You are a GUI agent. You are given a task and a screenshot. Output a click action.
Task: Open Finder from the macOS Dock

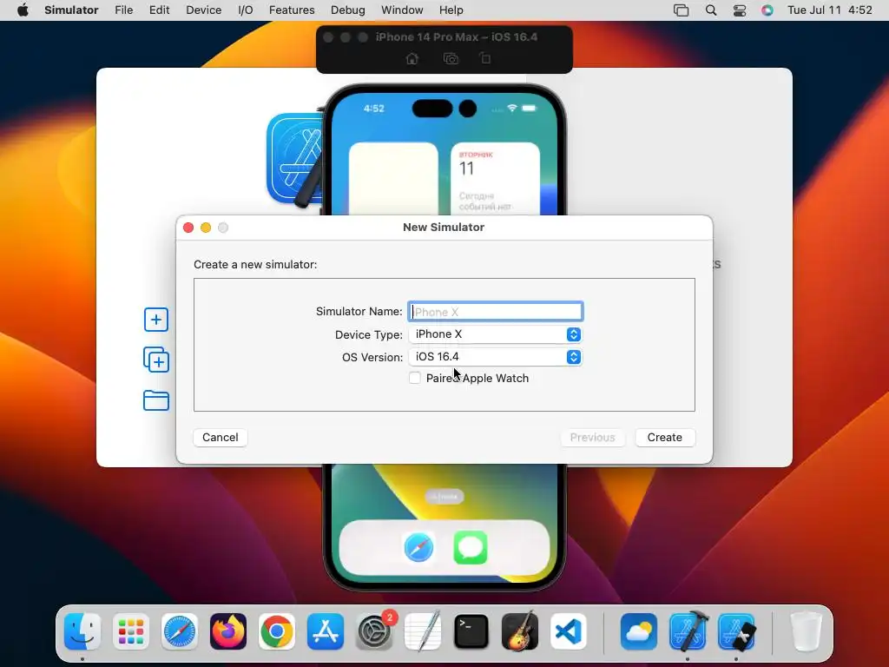point(82,631)
